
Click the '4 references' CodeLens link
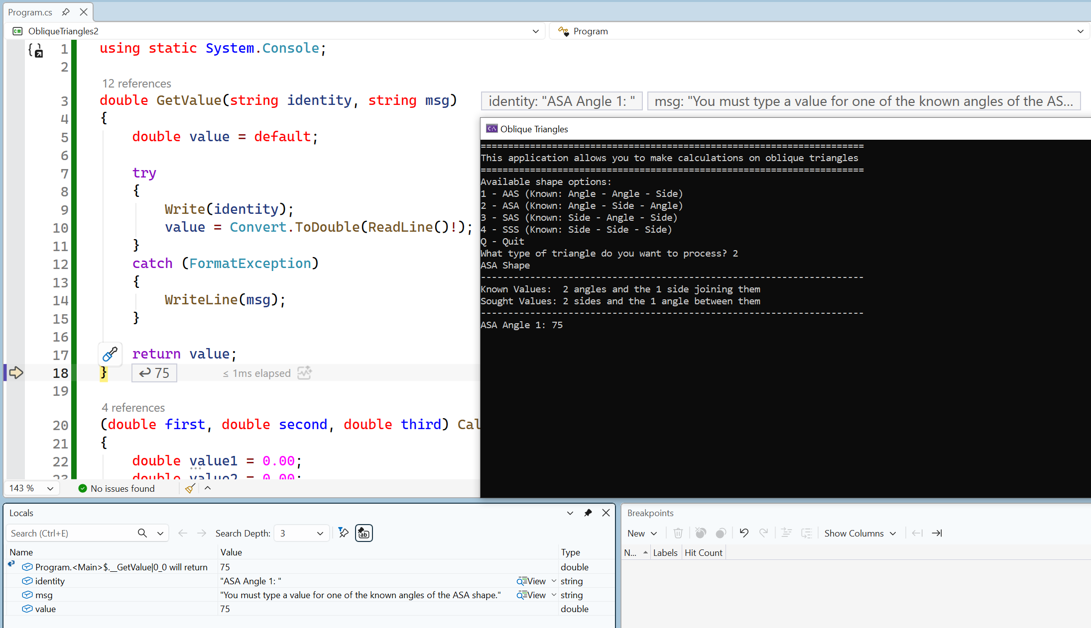(x=133, y=408)
